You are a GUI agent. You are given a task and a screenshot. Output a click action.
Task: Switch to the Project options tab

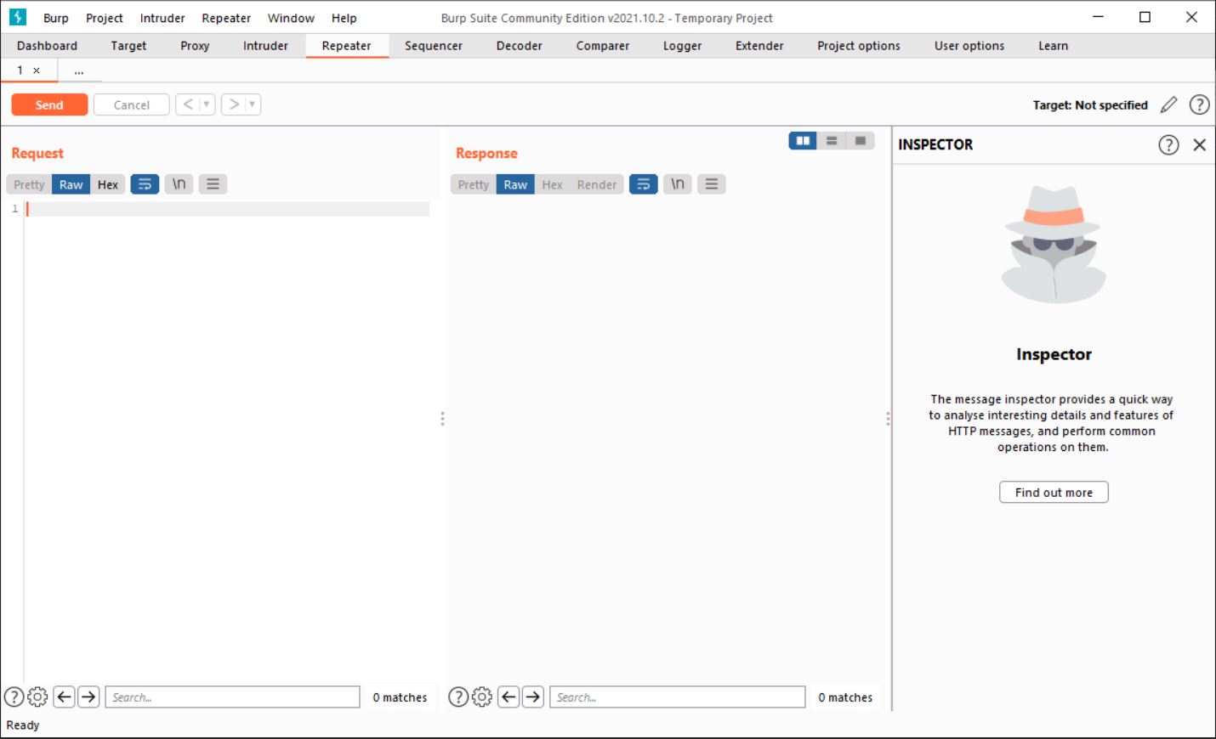(x=859, y=46)
